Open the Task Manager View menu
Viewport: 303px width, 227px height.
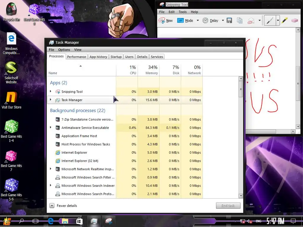[78, 50]
